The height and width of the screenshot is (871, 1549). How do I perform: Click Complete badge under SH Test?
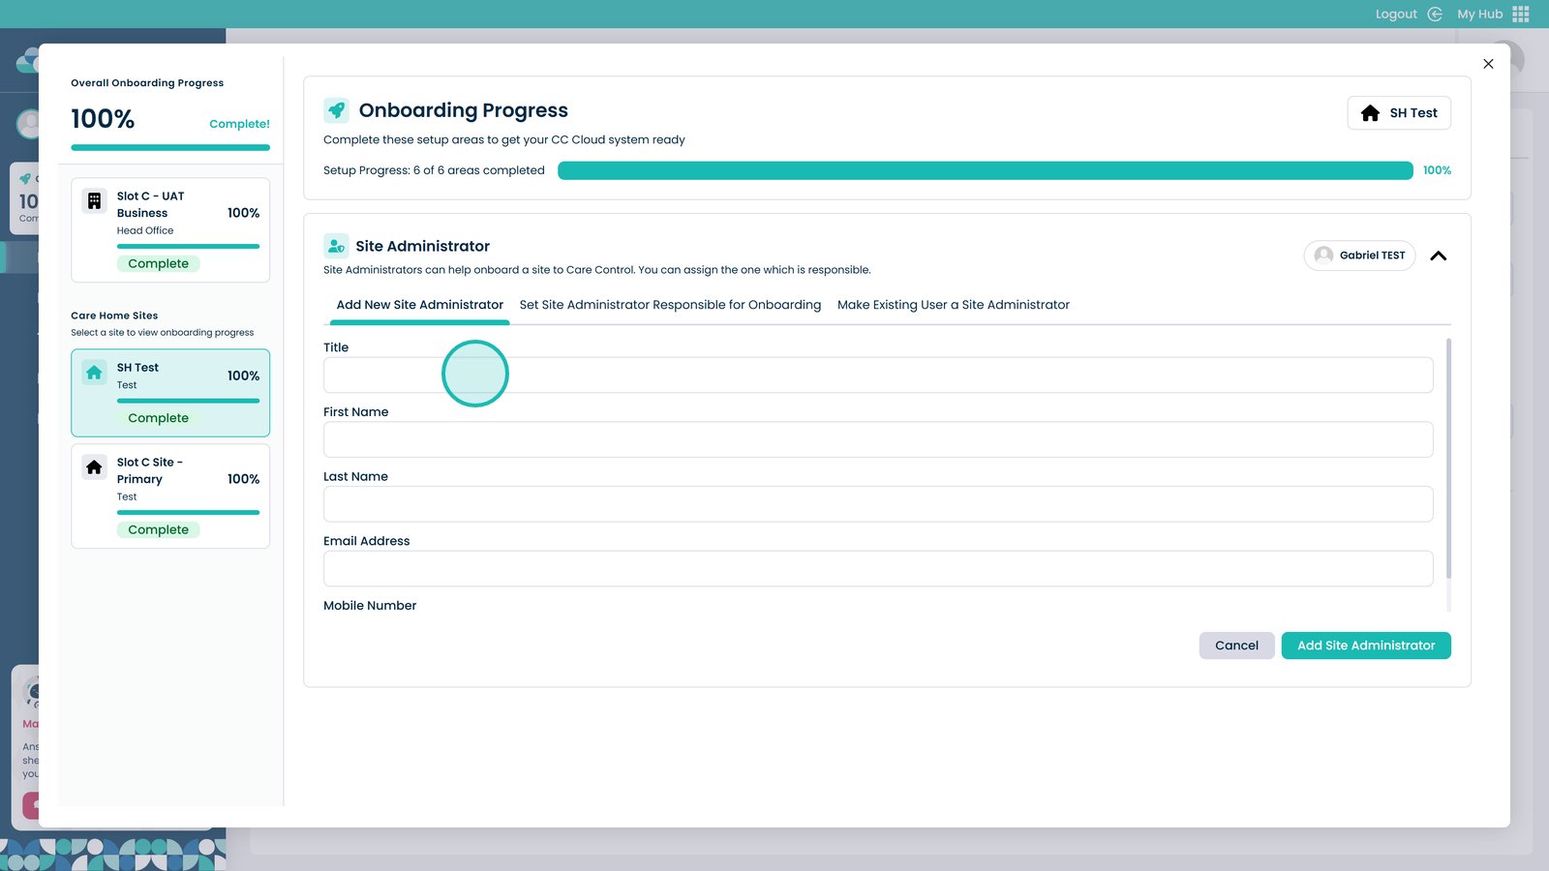pyautogui.click(x=159, y=419)
